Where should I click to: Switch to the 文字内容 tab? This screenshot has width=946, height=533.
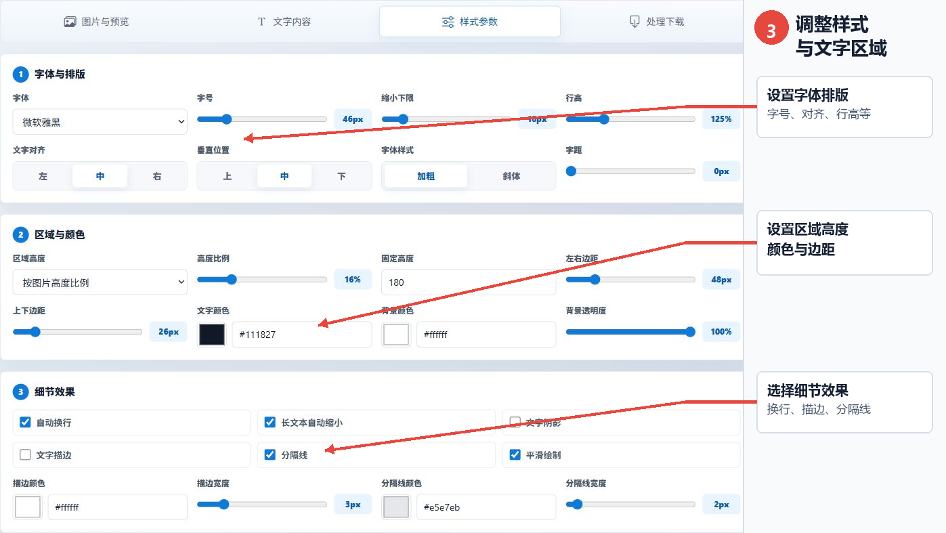(x=284, y=22)
